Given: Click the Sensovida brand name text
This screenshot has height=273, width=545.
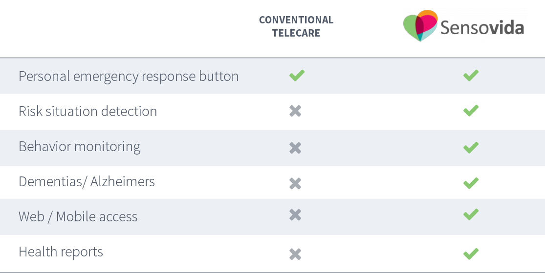Looking at the screenshot, I should point(482,27).
